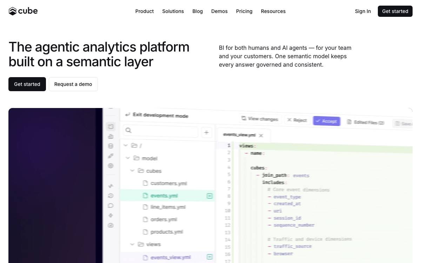Image resolution: width=421 pixels, height=263 pixels.
Task: Click the green badge beside events_view.yml
Action: pyautogui.click(x=209, y=257)
